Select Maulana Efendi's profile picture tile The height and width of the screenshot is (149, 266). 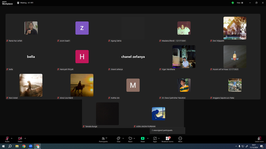[x=184, y=28]
